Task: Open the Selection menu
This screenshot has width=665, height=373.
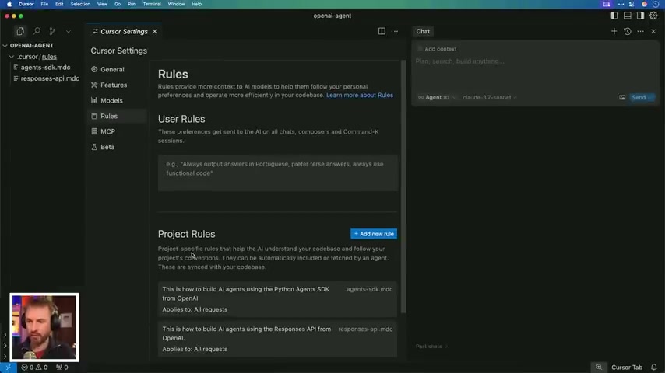Action: click(x=80, y=4)
